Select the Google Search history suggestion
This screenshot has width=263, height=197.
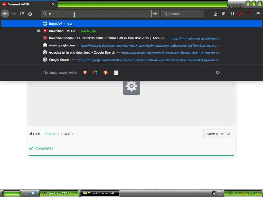[131, 60]
